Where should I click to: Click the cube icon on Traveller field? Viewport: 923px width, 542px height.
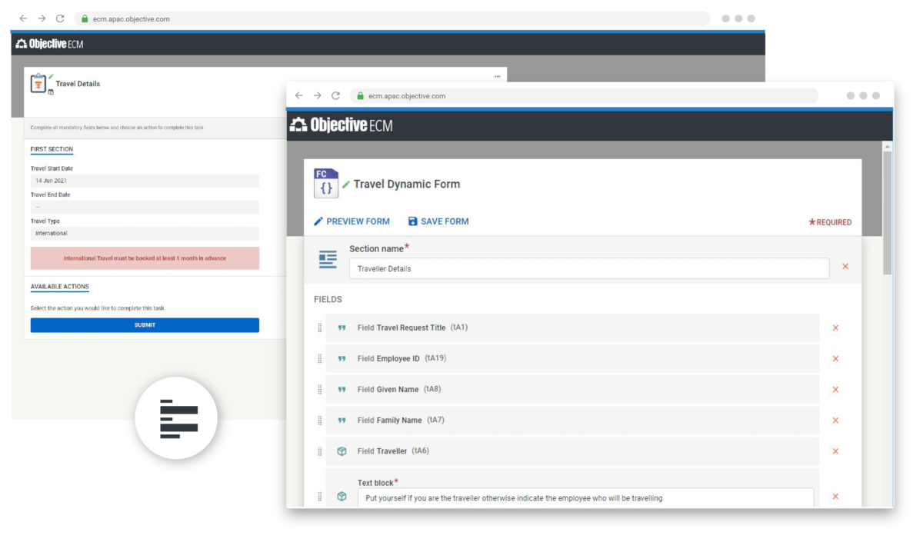click(x=342, y=451)
